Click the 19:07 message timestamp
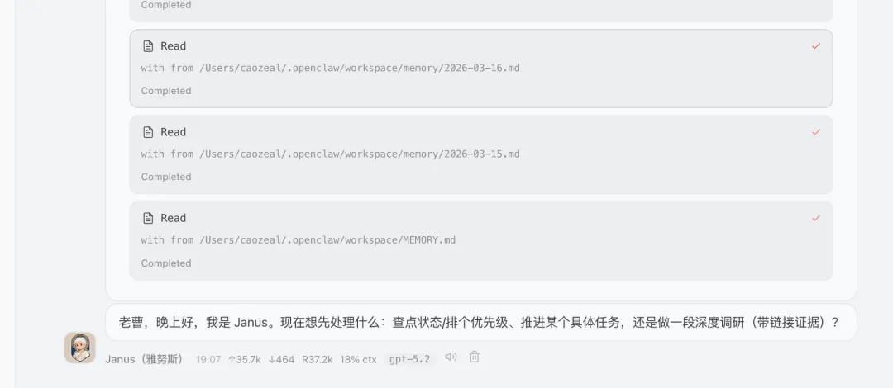 coord(208,359)
